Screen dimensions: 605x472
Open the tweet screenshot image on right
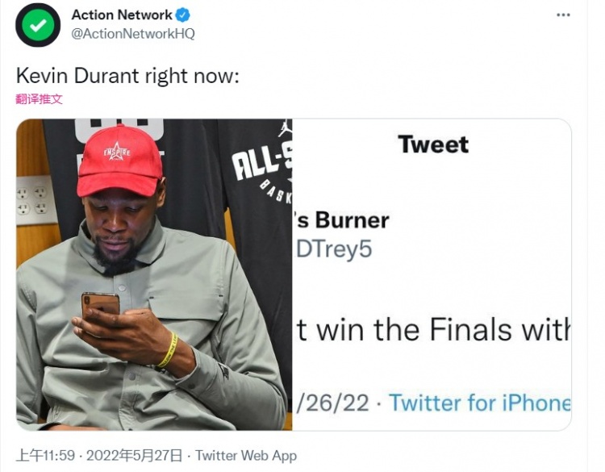(x=432, y=274)
